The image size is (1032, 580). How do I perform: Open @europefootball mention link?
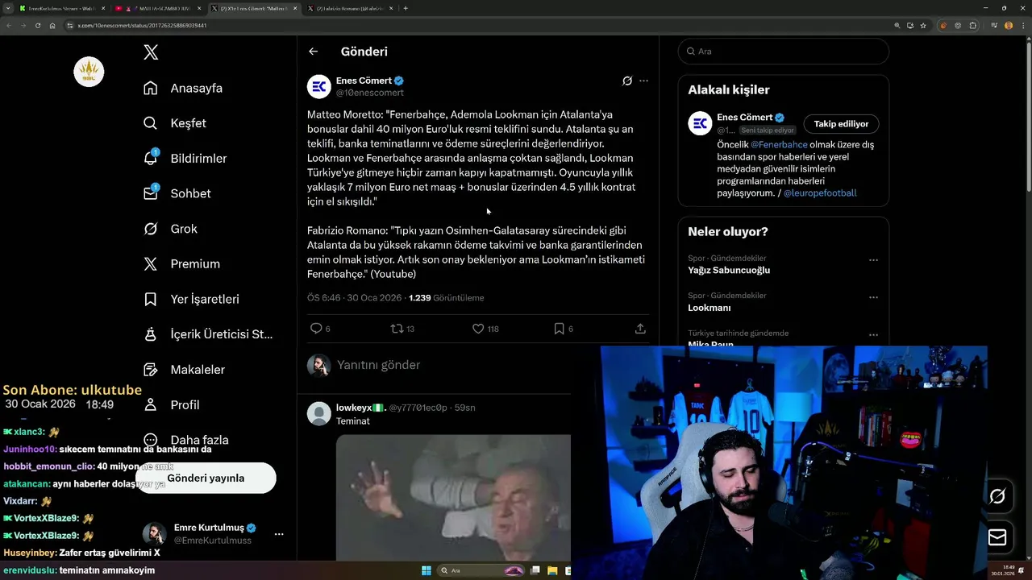[x=820, y=193]
